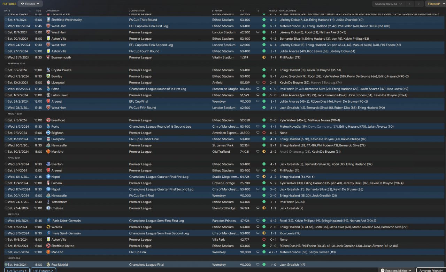
Task: Click the 7 - 0 result against Wolves
Action: tap(273, 227)
